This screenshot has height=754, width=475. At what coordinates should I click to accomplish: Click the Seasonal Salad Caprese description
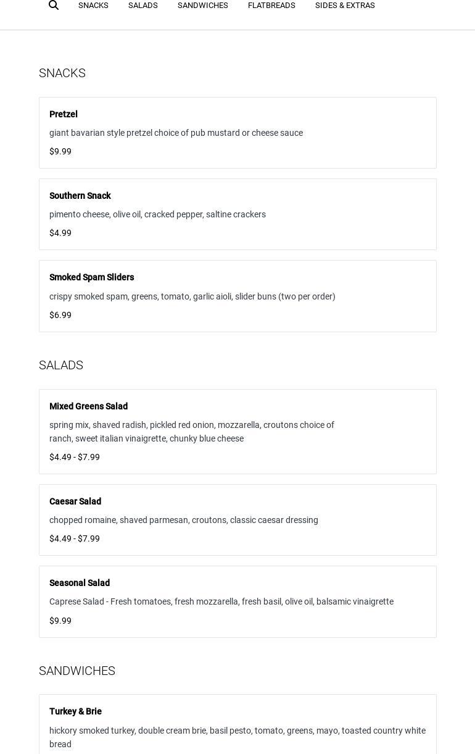221,601
